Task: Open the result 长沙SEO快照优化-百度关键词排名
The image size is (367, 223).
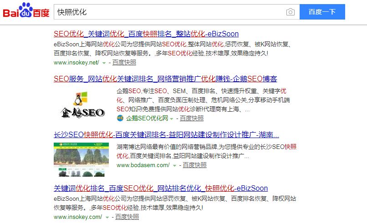Action: (166, 135)
